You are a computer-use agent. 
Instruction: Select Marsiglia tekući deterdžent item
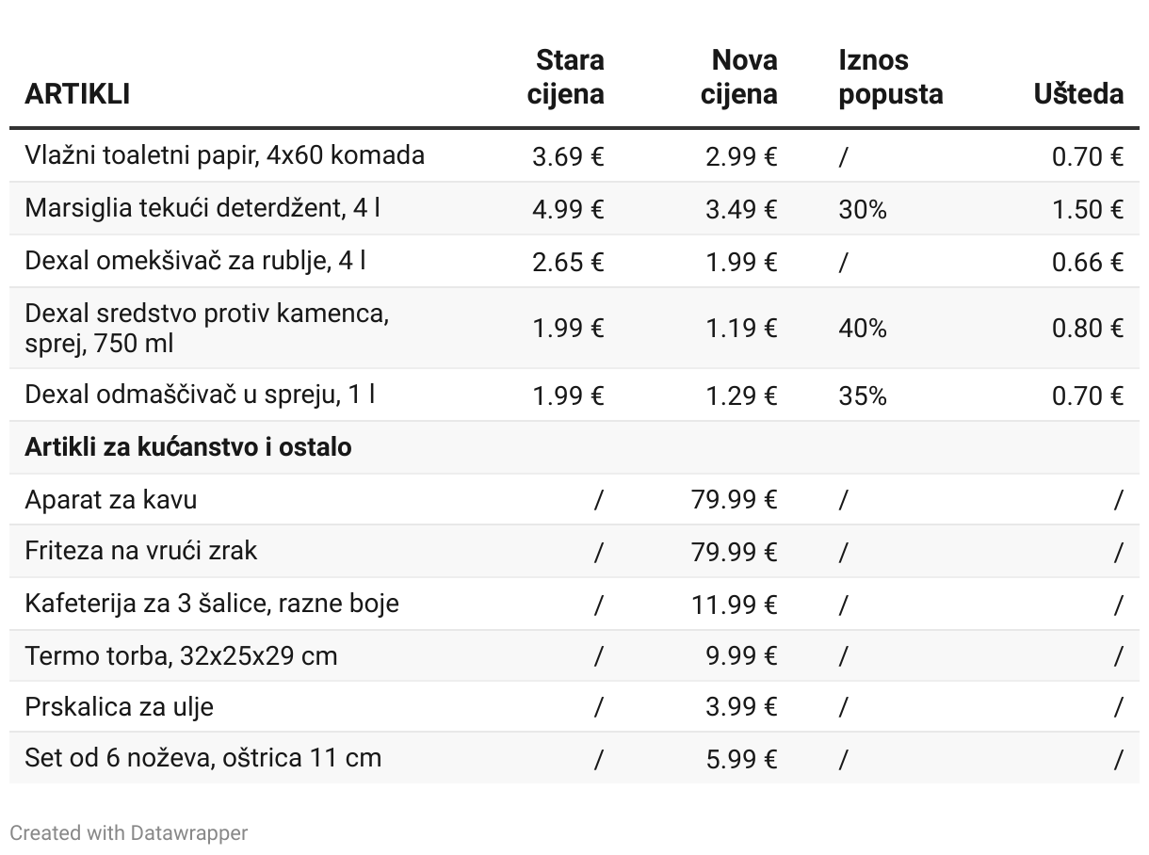(x=202, y=207)
